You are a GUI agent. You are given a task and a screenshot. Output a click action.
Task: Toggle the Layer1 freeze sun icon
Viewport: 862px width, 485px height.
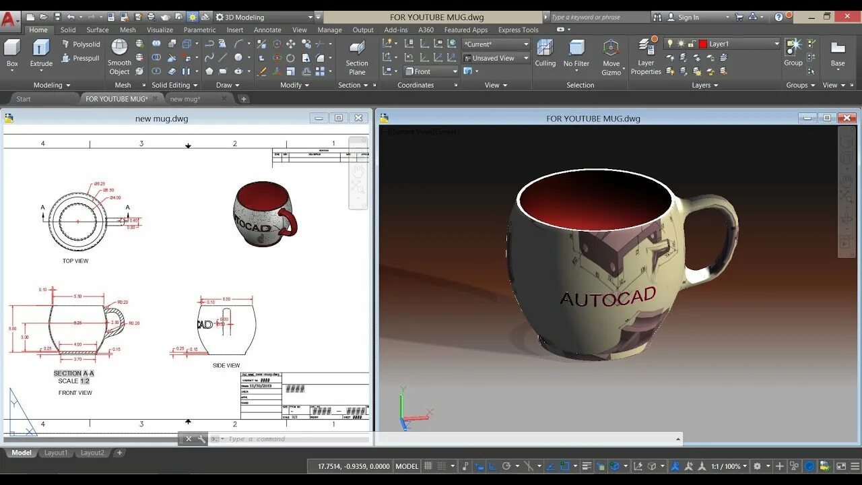coord(681,44)
